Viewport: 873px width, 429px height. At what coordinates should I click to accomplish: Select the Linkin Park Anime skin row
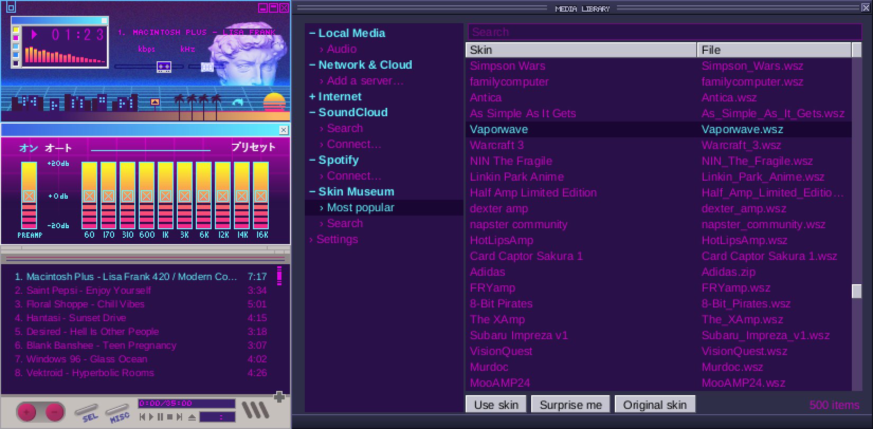click(x=659, y=177)
